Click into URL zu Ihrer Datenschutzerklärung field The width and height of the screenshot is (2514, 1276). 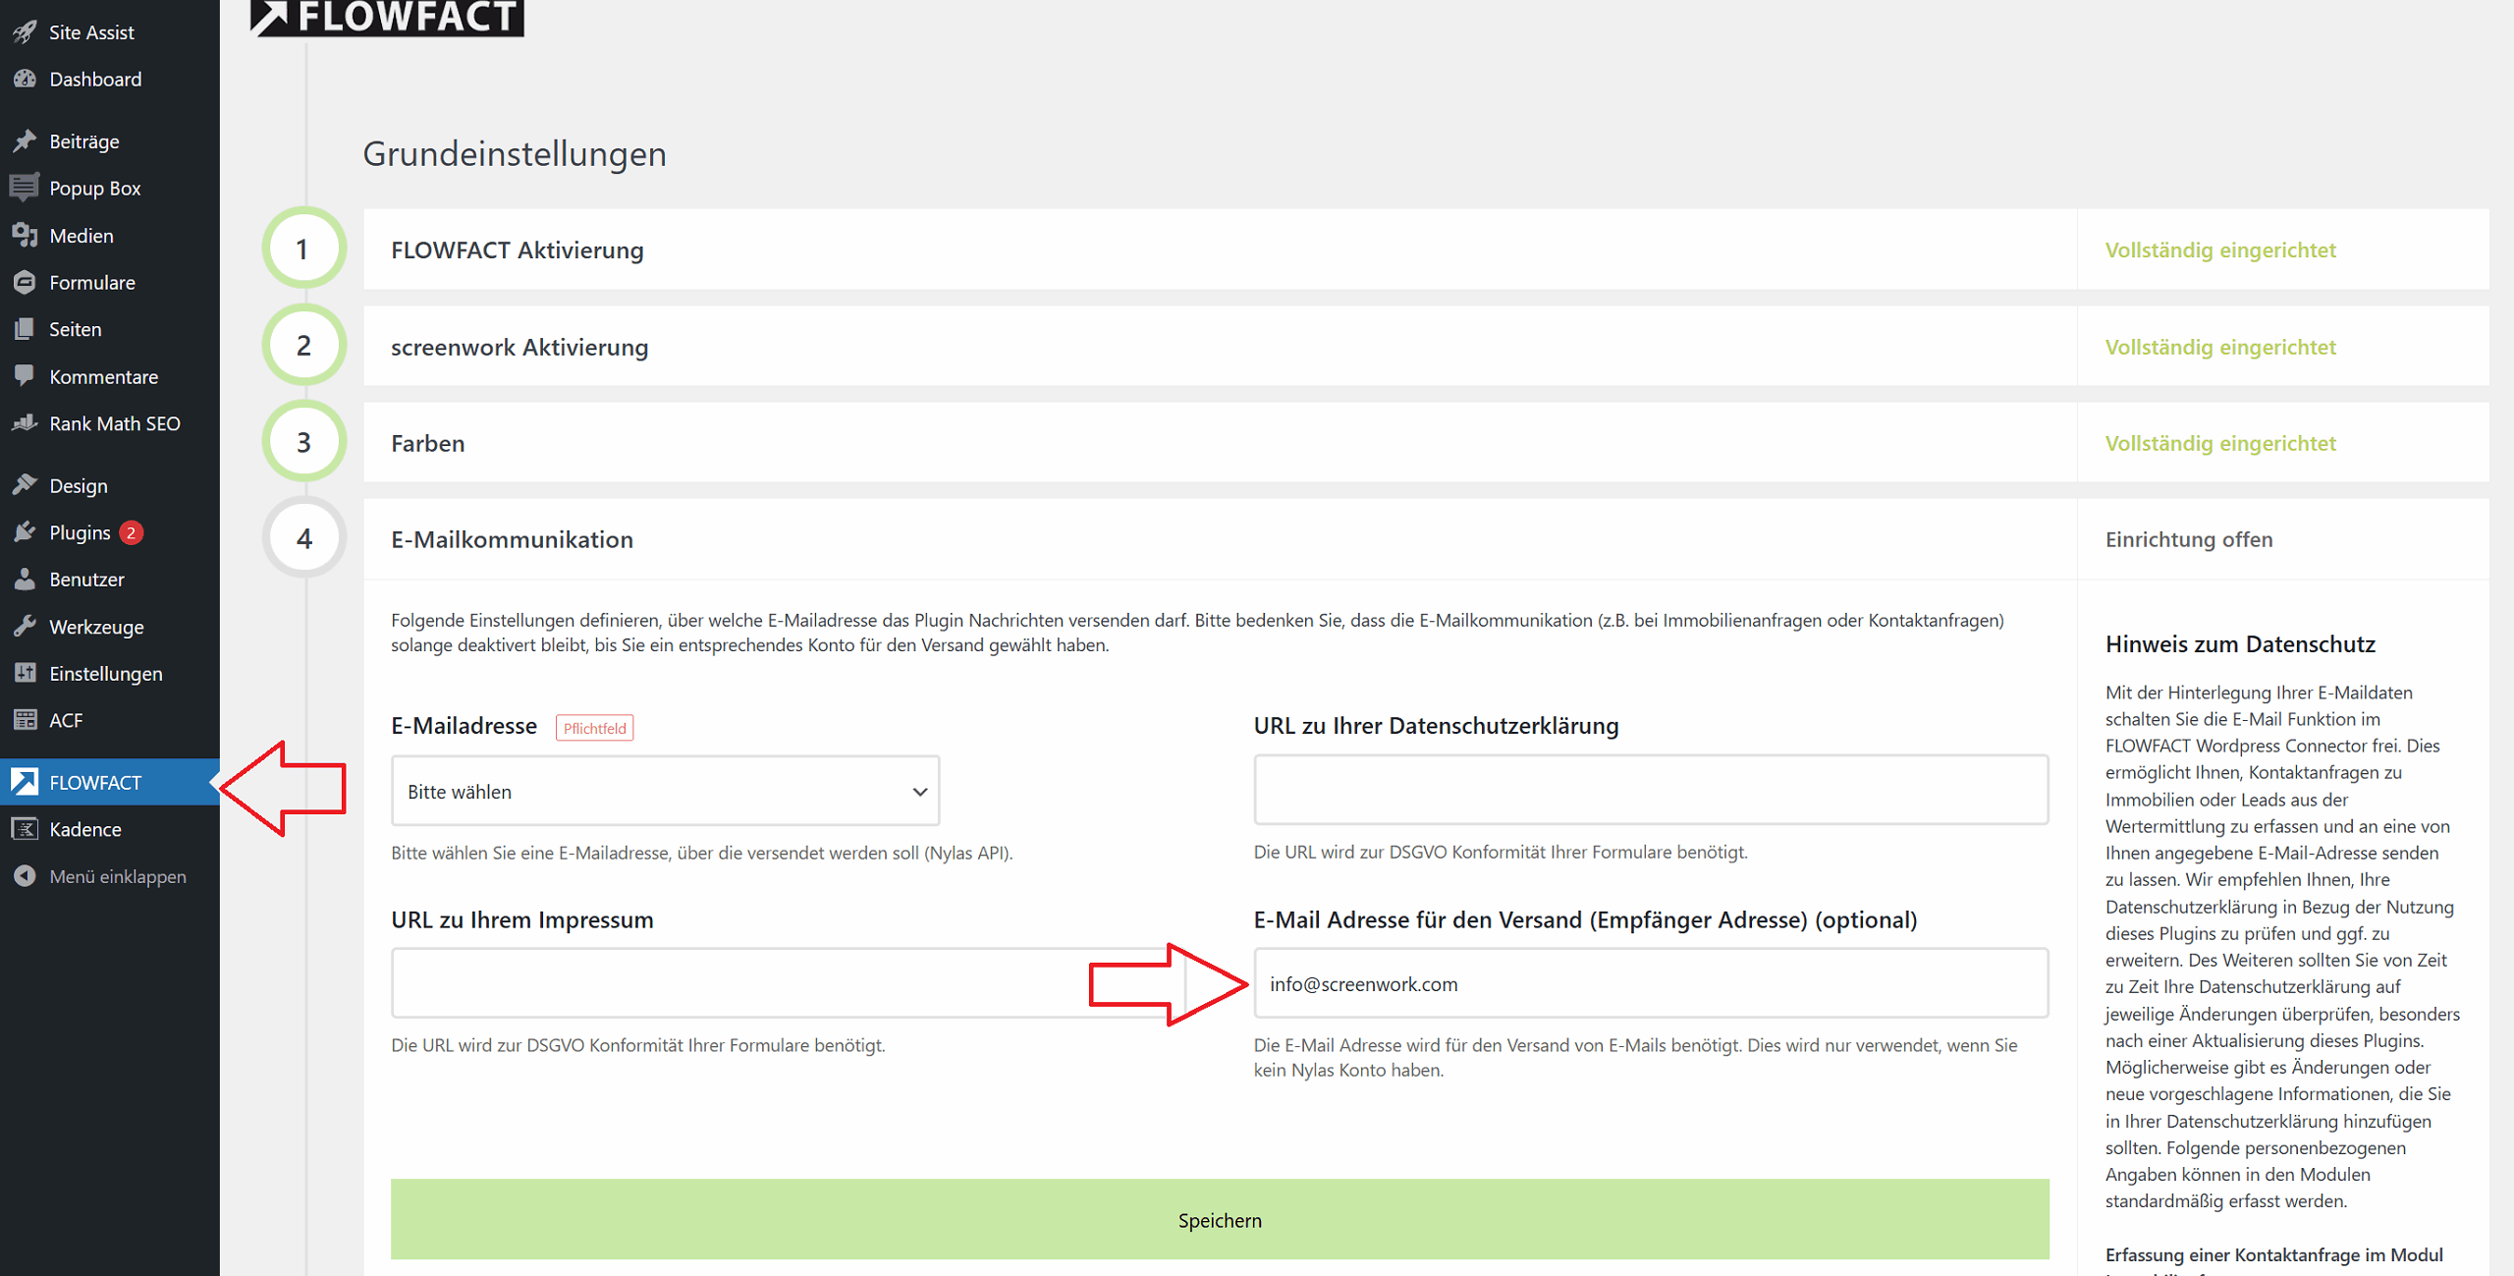click(x=1651, y=790)
